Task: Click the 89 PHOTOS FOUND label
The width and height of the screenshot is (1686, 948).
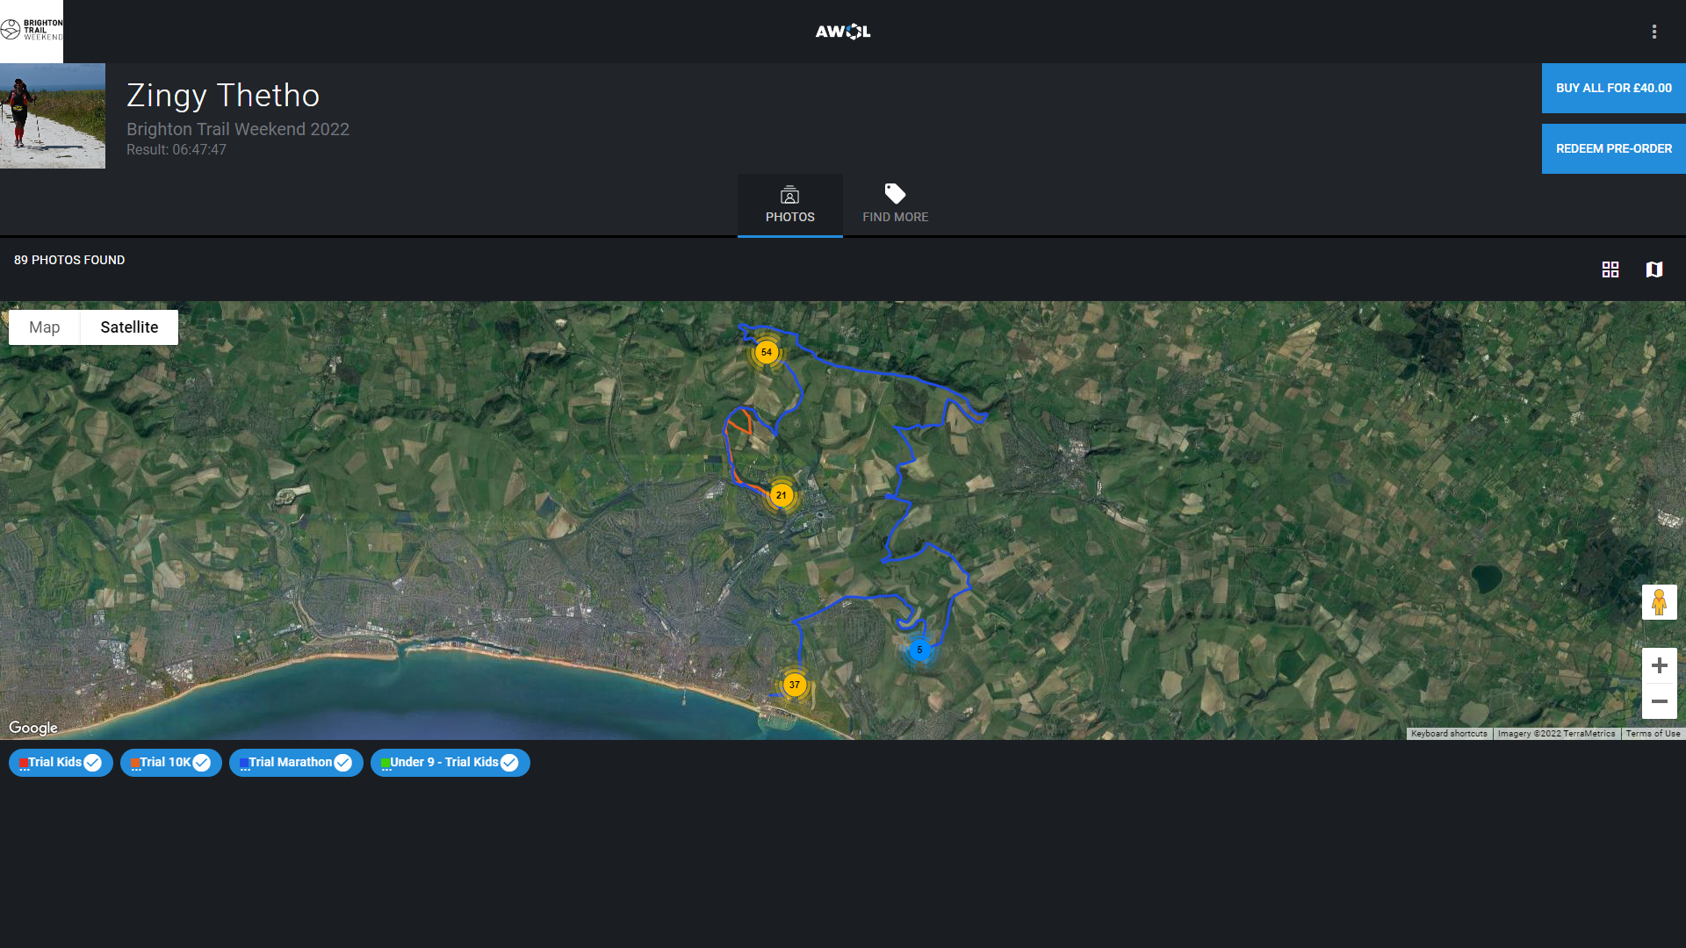Action: (69, 260)
